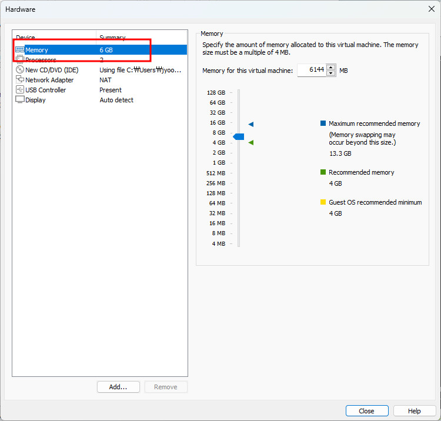The height and width of the screenshot is (421, 441).
Task: Click the CD/DVD file path summary
Action: click(141, 70)
